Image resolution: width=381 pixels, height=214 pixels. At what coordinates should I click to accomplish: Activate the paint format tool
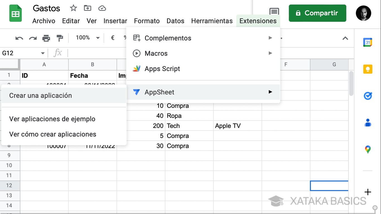click(60, 38)
